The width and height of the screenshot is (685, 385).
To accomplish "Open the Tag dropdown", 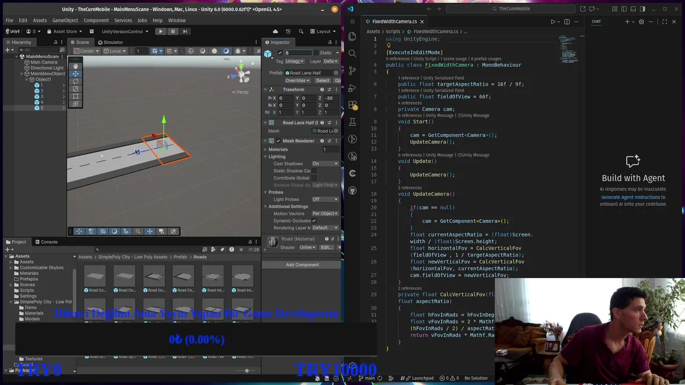I will [x=294, y=61].
